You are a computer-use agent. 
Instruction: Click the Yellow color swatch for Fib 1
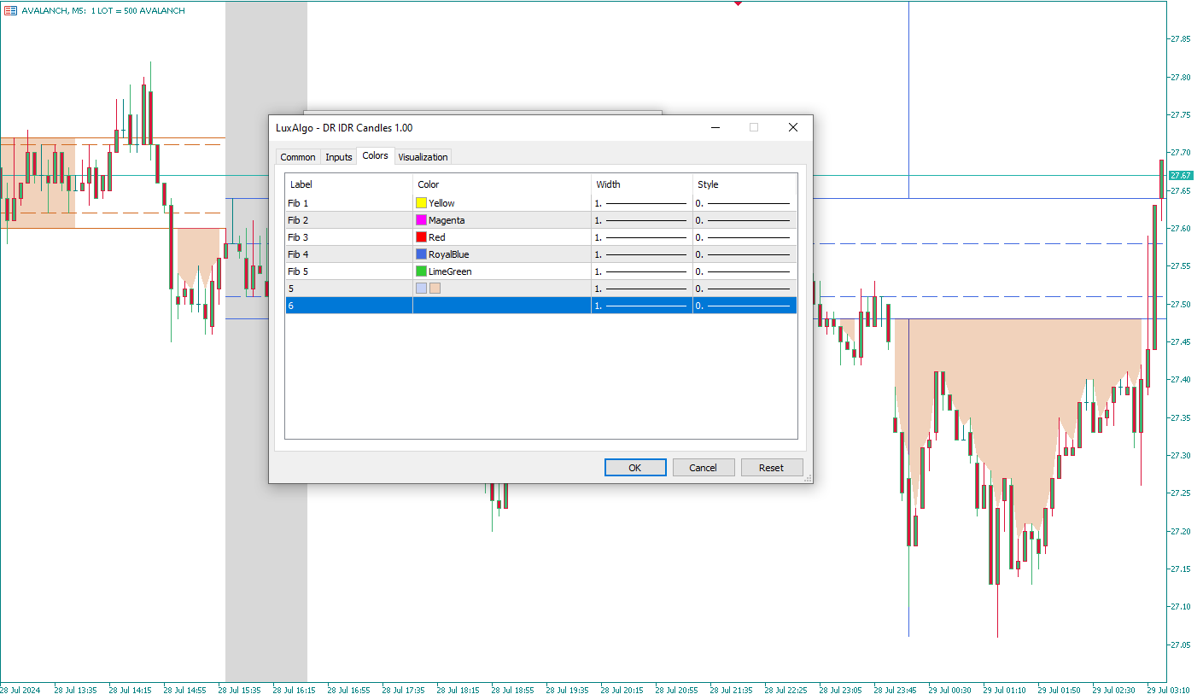click(421, 203)
